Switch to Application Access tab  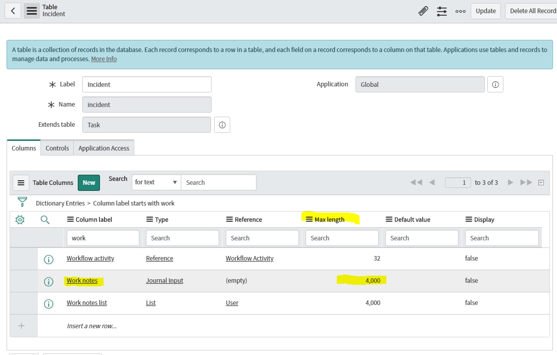(x=104, y=148)
